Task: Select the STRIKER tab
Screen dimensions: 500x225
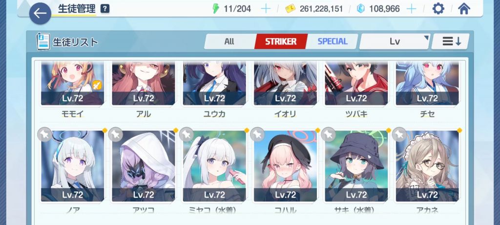Action: (x=281, y=42)
